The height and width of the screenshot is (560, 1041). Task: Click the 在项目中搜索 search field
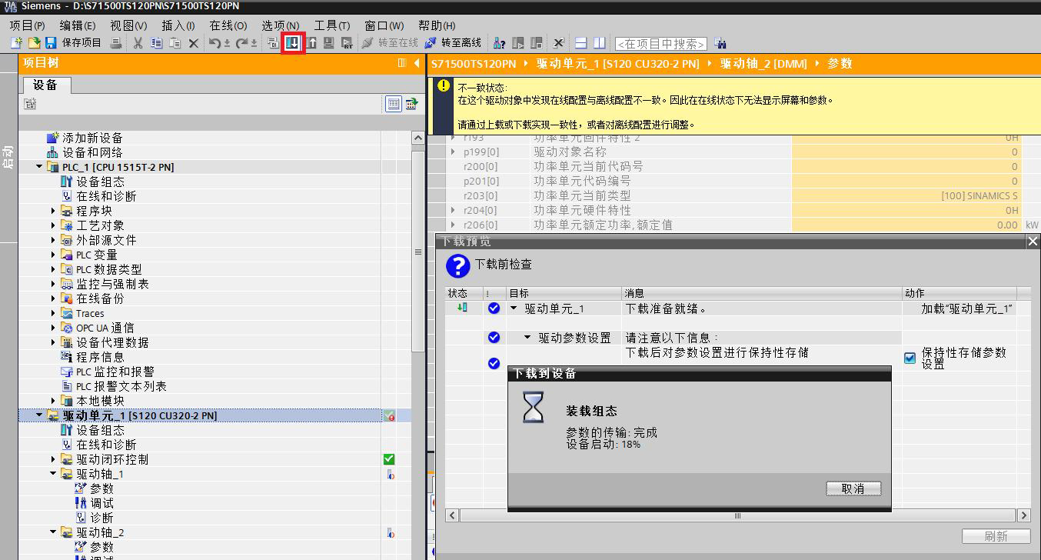660,43
